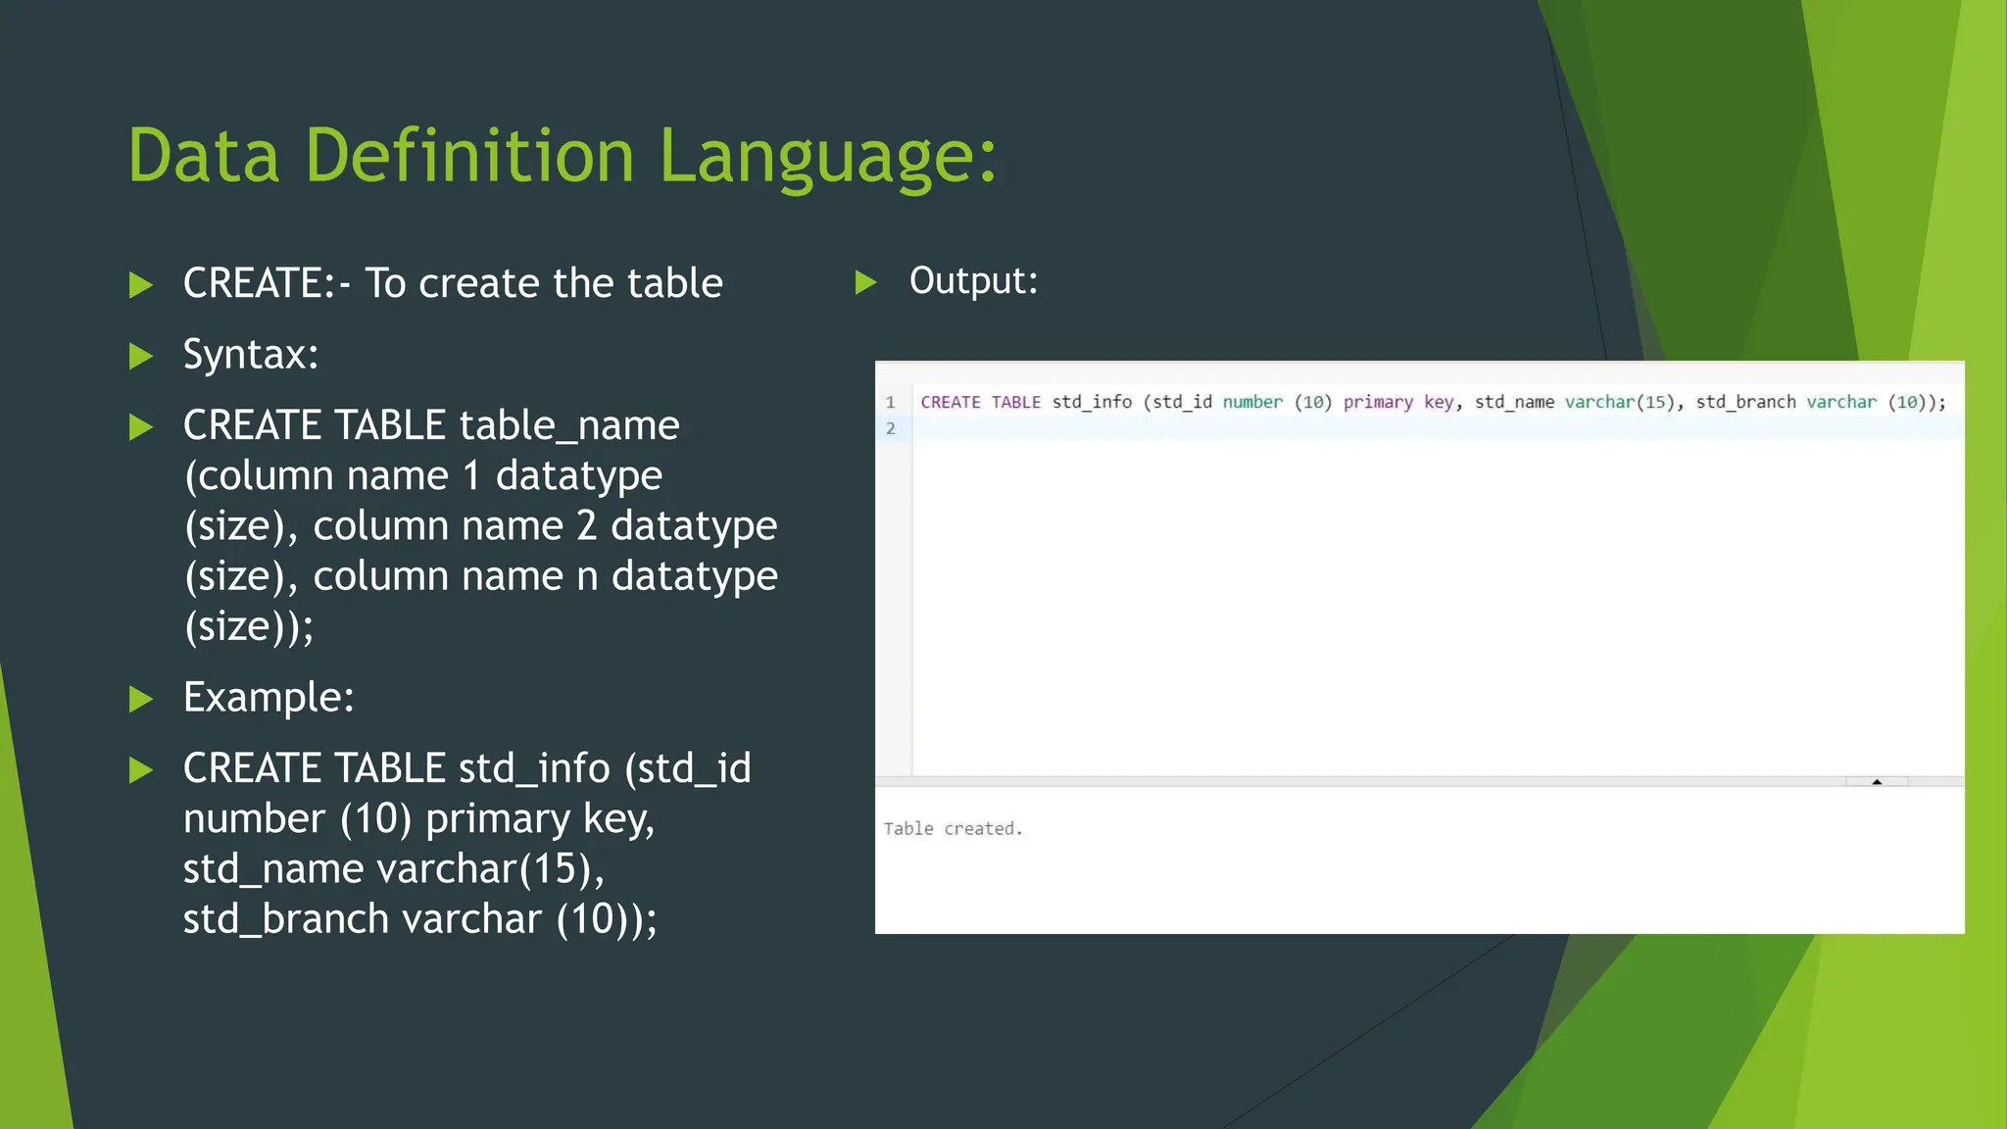Click the arrow bullet beside 'Output:'
The image size is (2007, 1129).
coord(866,283)
